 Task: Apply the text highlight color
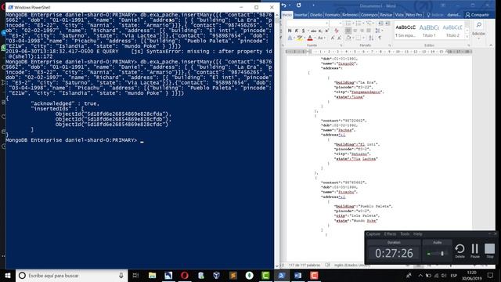299,38
